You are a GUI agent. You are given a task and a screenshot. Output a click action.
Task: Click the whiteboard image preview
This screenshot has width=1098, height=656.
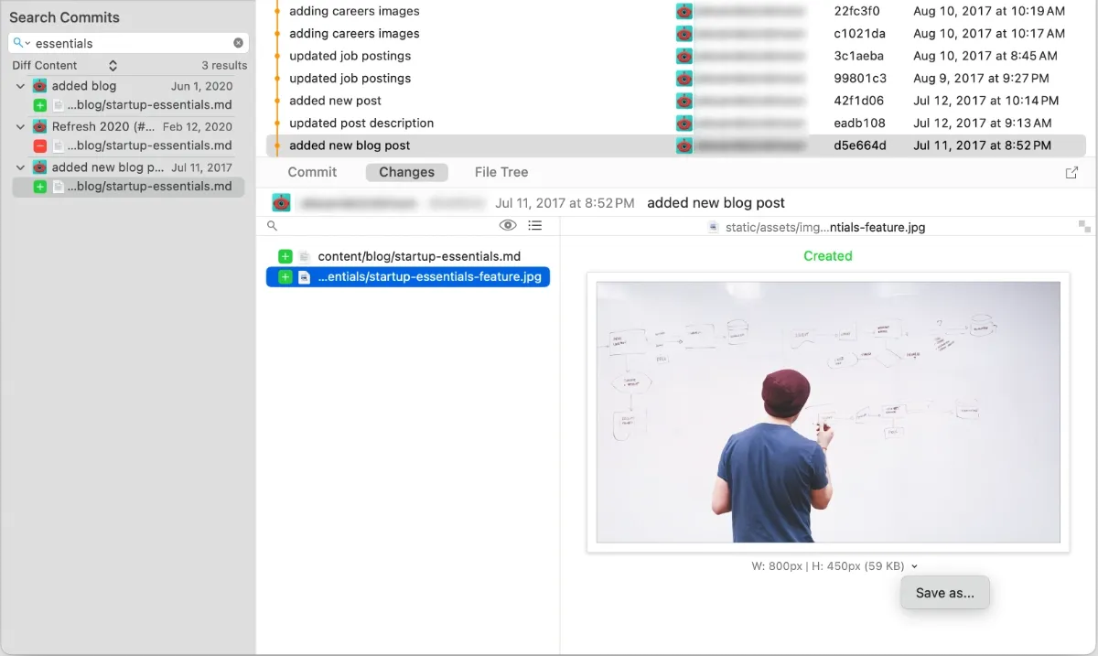[828, 412]
